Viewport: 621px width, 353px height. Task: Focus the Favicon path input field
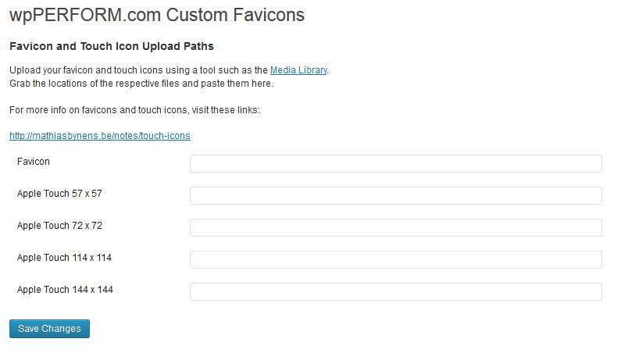396,164
